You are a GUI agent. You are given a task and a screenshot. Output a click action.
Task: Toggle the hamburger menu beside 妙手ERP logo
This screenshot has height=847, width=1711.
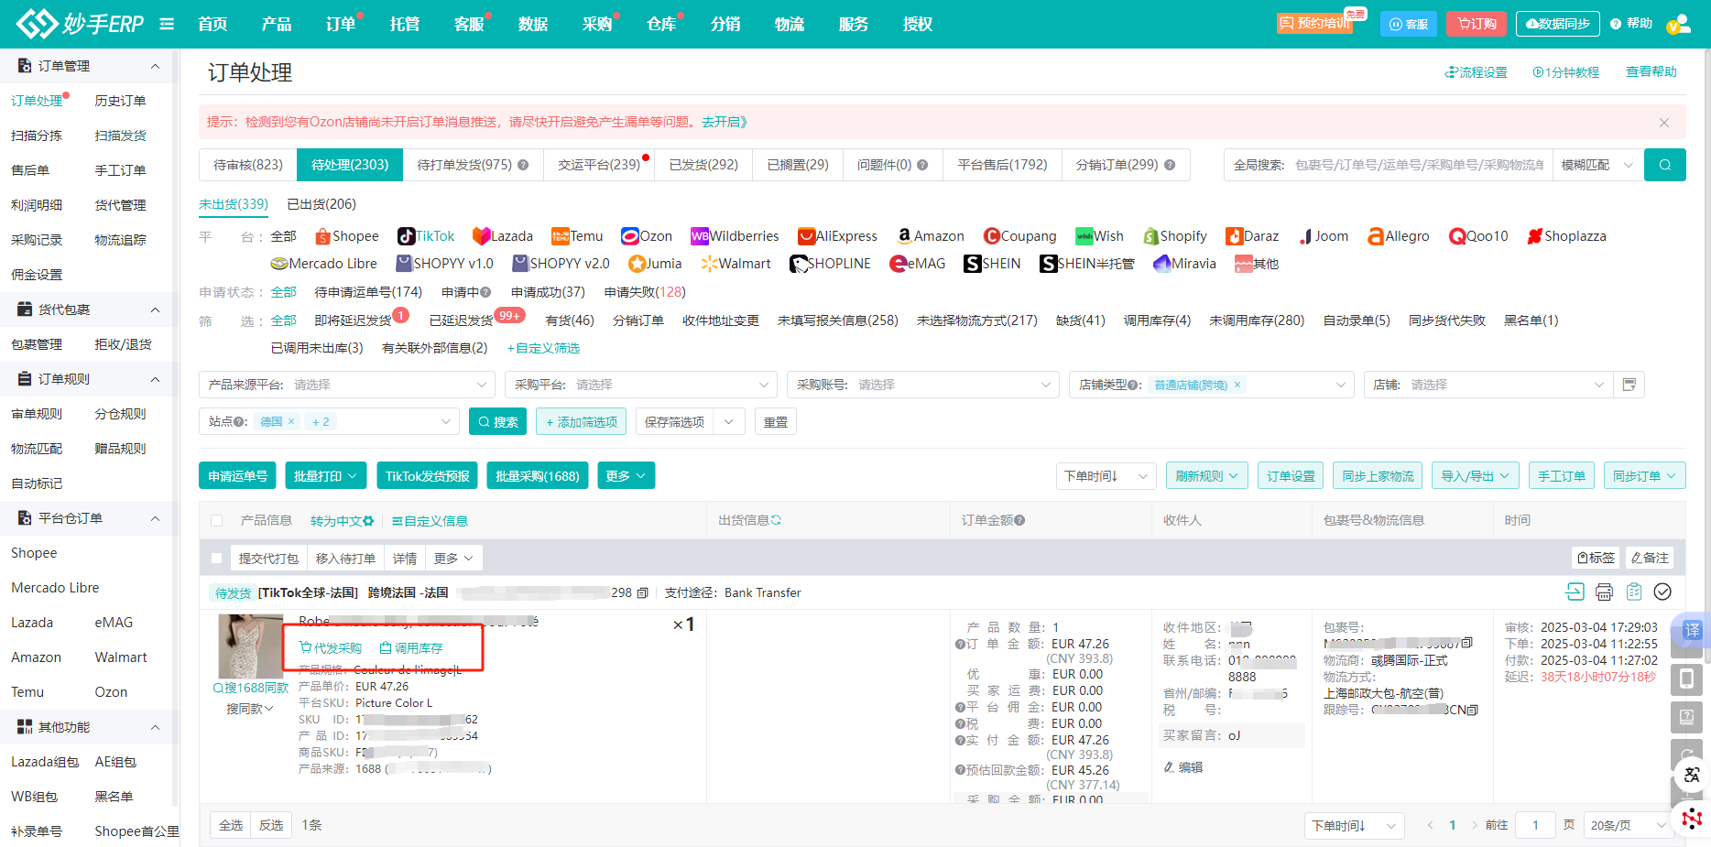pos(167,24)
